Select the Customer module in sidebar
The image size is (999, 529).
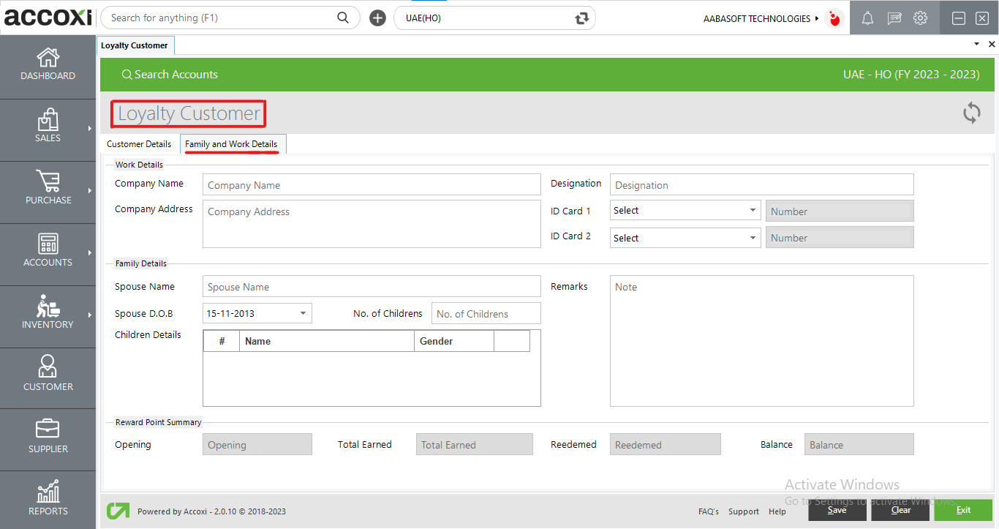(48, 378)
